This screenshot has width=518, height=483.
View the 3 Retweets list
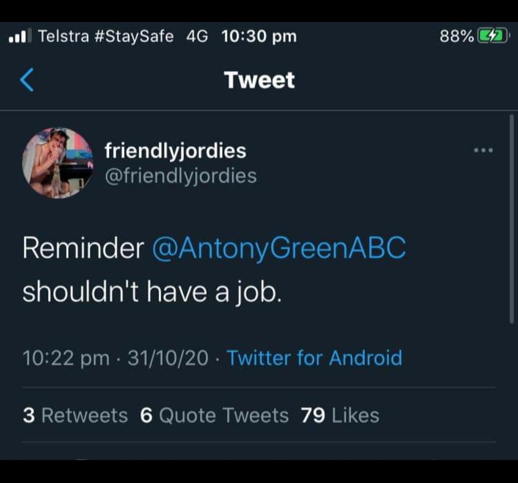point(75,415)
